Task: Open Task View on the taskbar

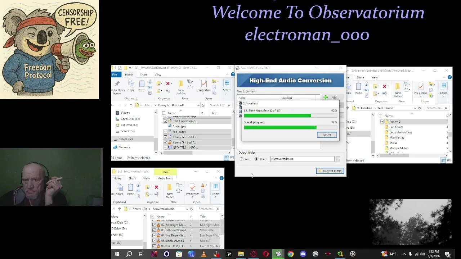Action: click(141, 254)
